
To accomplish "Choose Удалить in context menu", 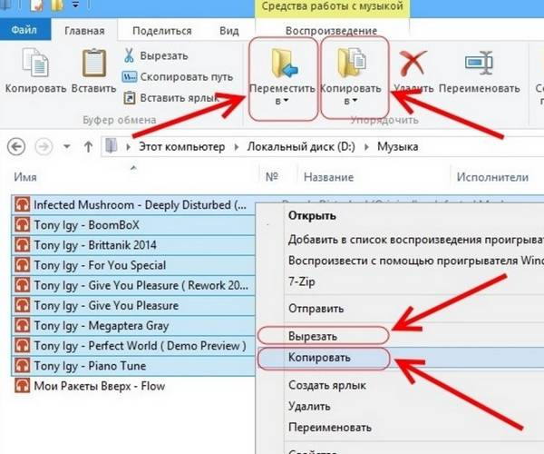I will tap(309, 406).
